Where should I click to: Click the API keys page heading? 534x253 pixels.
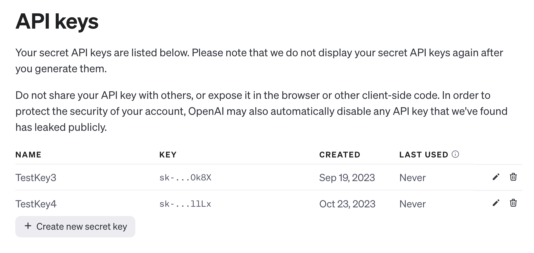(57, 22)
